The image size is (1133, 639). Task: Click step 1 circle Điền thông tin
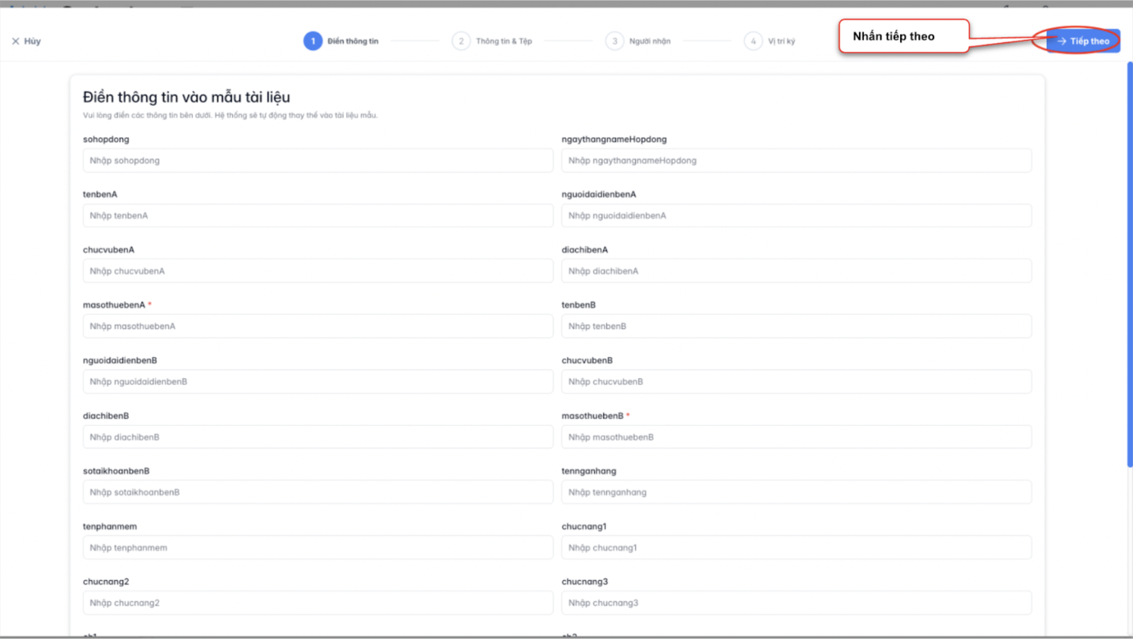tap(313, 41)
